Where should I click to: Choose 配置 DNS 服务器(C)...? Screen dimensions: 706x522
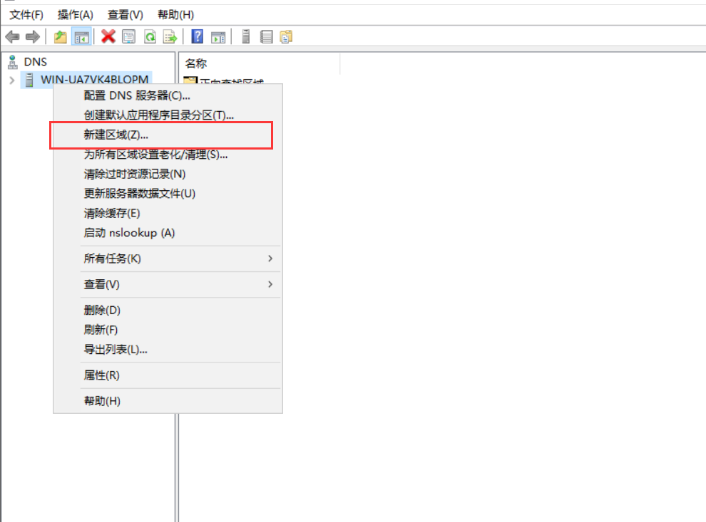[x=168, y=95]
